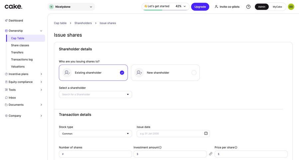Screen dimensions: 299x160
Task: Click the BB user avatar
Action: pos(291,7)
